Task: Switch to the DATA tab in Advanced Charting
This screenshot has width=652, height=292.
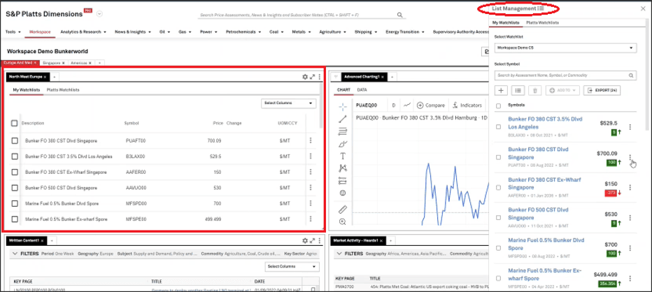Action: (x=362, y=89)
